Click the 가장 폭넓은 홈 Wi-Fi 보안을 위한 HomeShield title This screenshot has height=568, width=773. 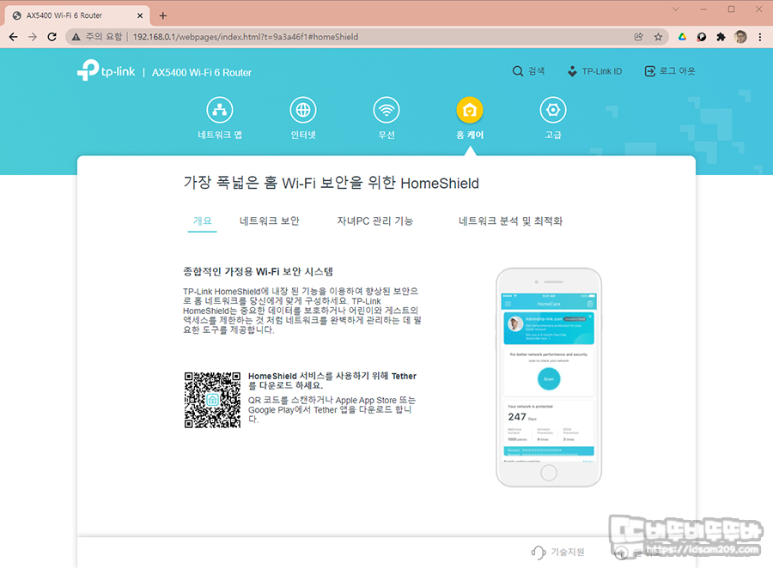[x=332, y=183]
